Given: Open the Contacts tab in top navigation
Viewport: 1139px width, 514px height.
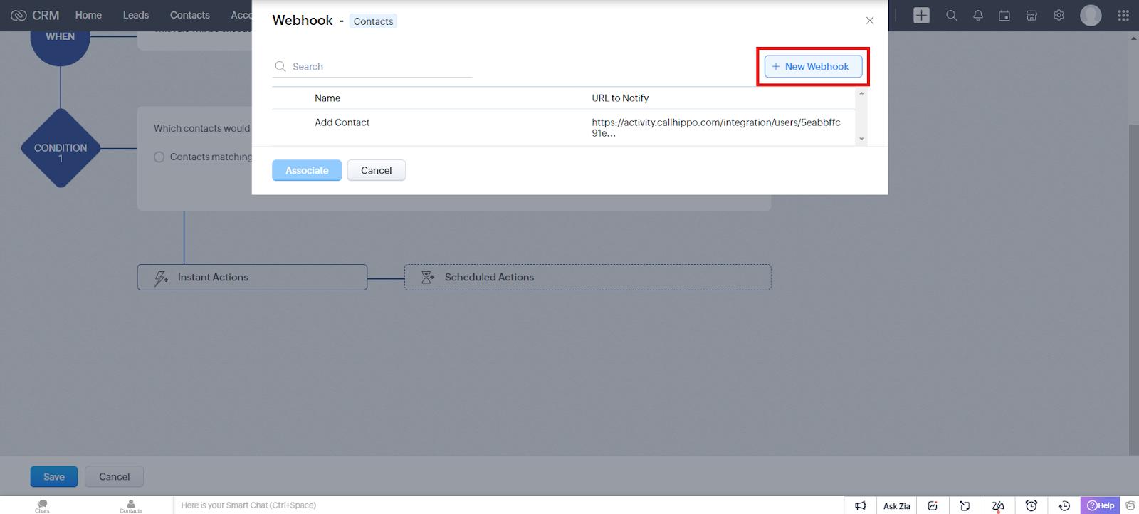Looking at the screenshot, I should point(190,15).
